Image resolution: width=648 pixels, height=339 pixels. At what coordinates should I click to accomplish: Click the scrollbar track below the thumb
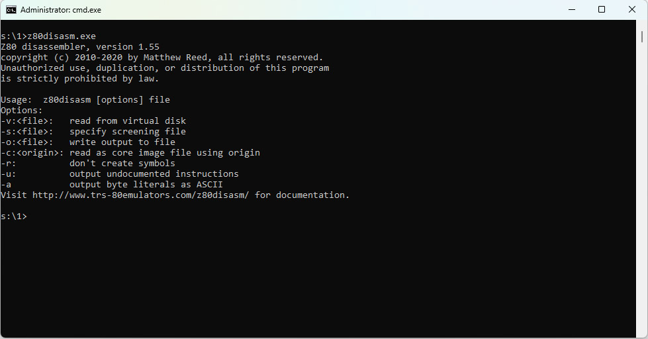pos(643,199)
